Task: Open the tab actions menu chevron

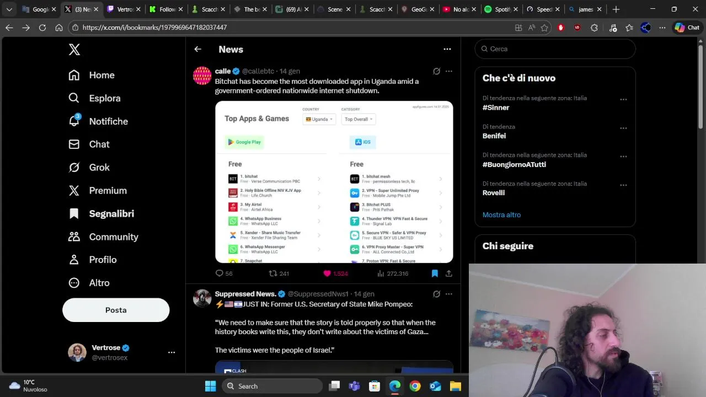Action: pos(9,9)
